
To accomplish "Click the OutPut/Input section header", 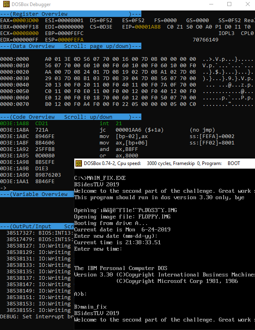I will 37,226.
